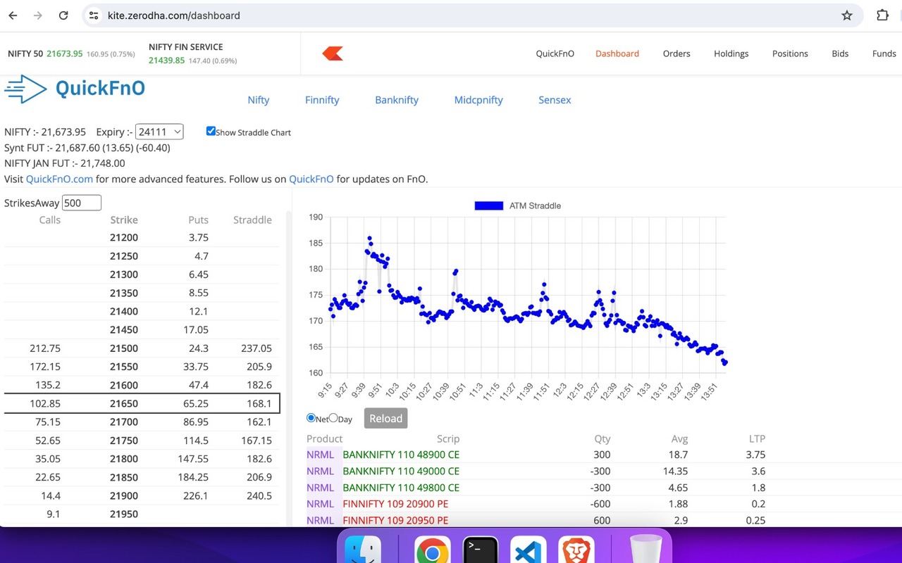Screen dimensions: 902x563
Task: Open the Expiry dropdown showing 24111
Action: (159, 132)
